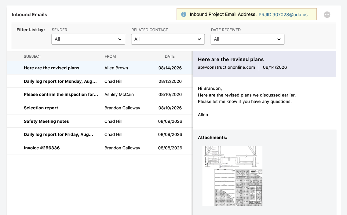Viewport: 347px width, 215px height.
Task: Click ab@constructiononline.com in preview header
Action: (226, 67)
